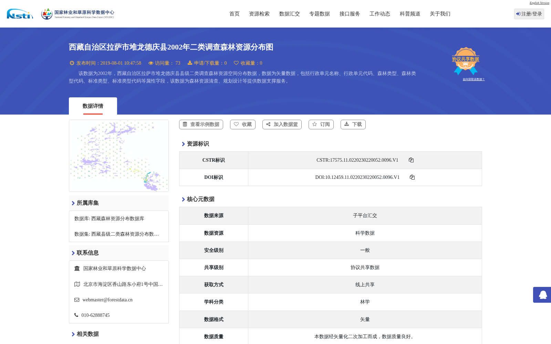
Task: Copy the DOI identifier
Action: coord(412,177)
